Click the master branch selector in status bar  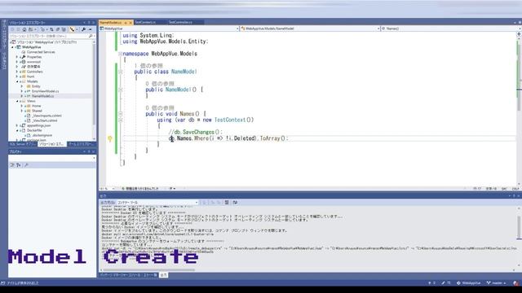click(x=497, y=283)
